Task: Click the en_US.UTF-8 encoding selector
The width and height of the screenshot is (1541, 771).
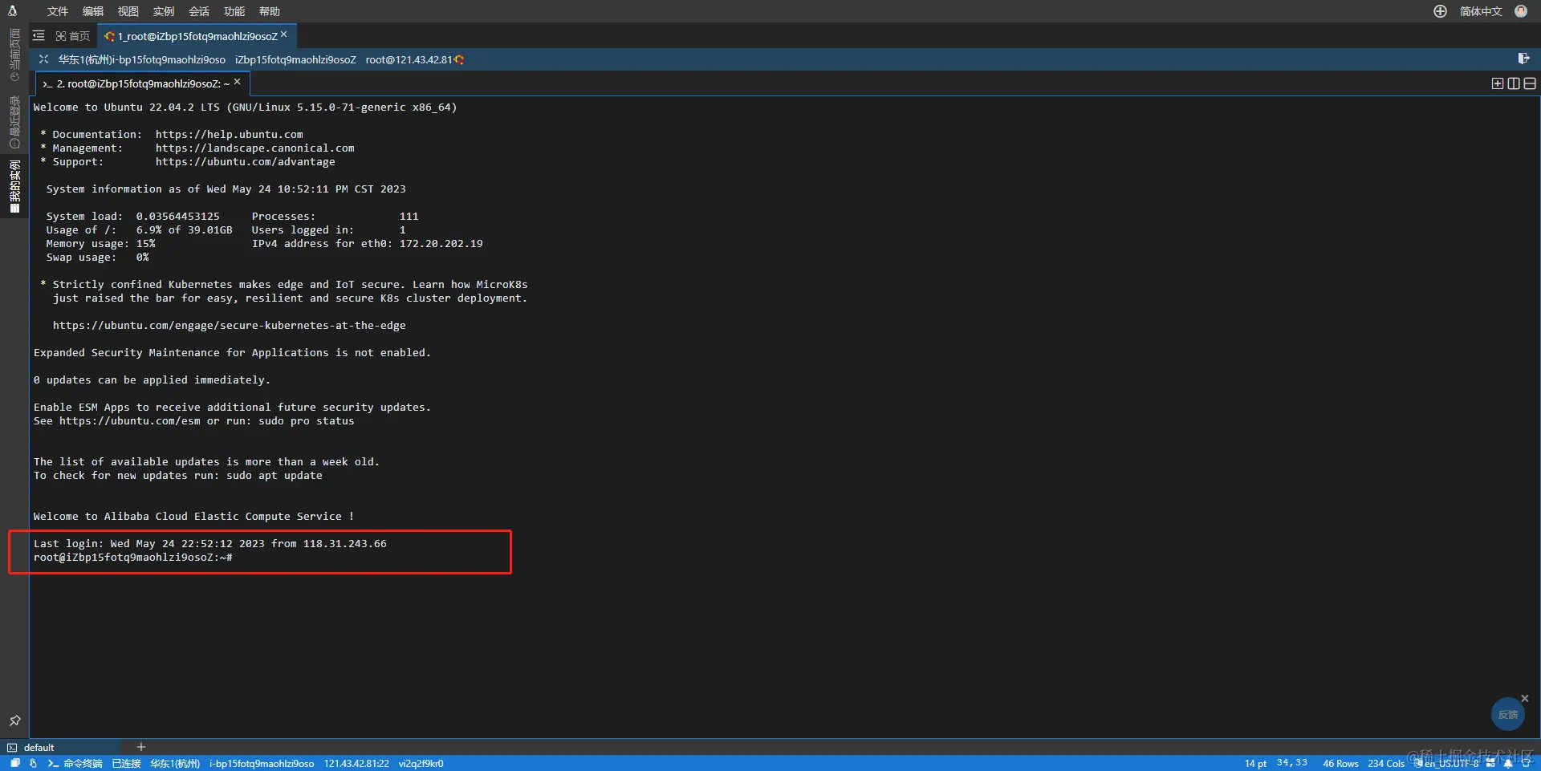Action: pos(1451,764)
